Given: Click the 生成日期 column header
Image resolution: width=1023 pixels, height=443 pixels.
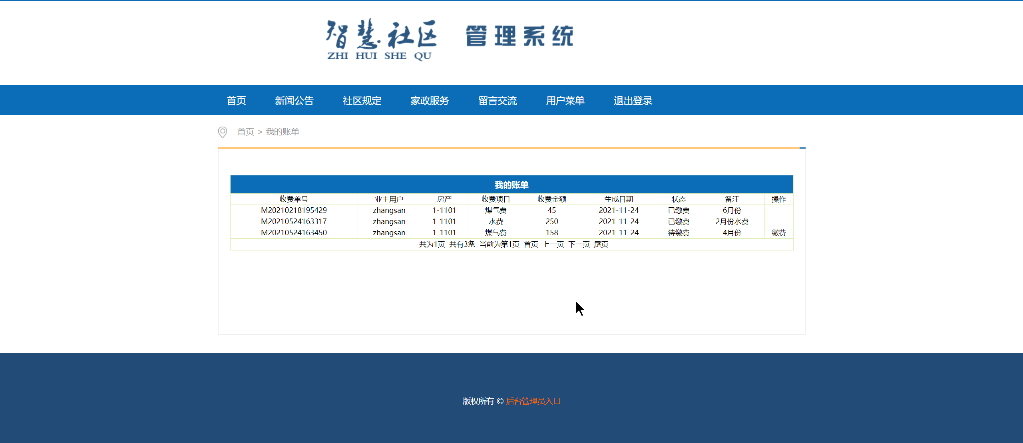Looking at the screenshot, I should 619,199.
